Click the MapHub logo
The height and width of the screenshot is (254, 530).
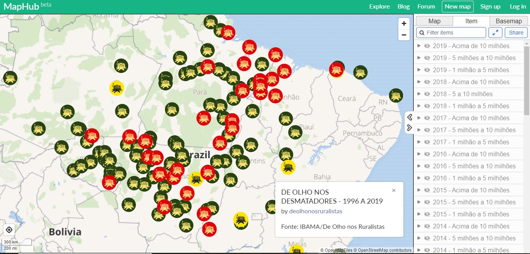point(27,6)
